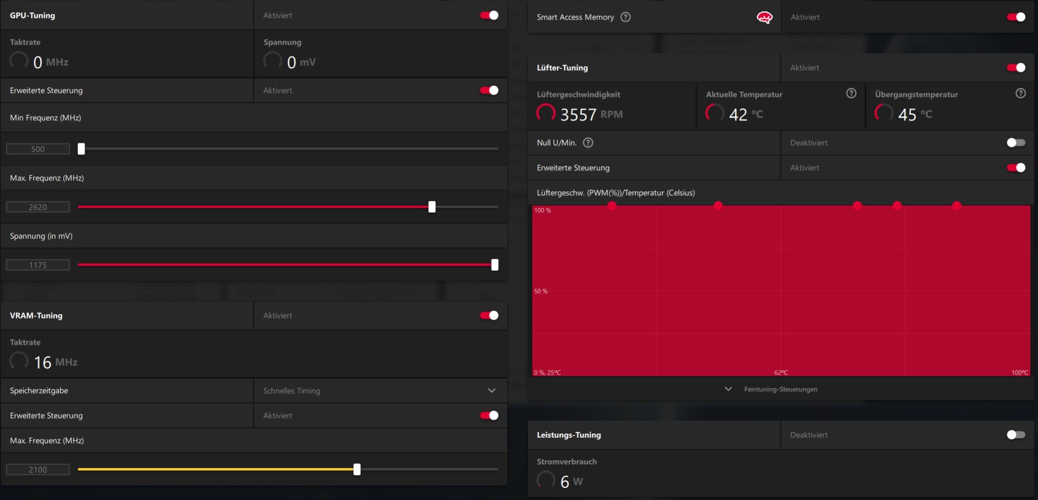Enable the Leistungs-Tuning toggle
The height and width of the screenshot is (500, 1038).
(x=1015, y=435)
